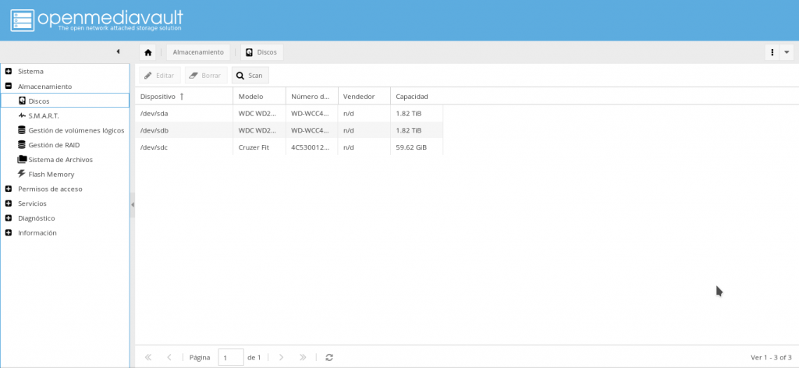Click the Editar button
The height and width of the screenshot is (368, 799).
point(159,76)
